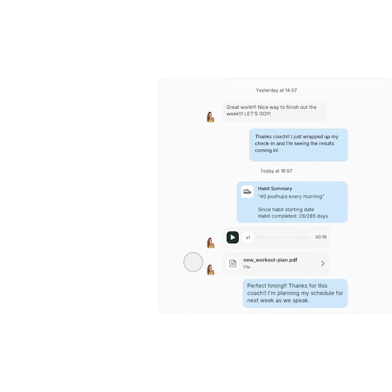
Task: Click coach avatar next to Great work message
Action: pyautogui.click(x=211, y=117)
